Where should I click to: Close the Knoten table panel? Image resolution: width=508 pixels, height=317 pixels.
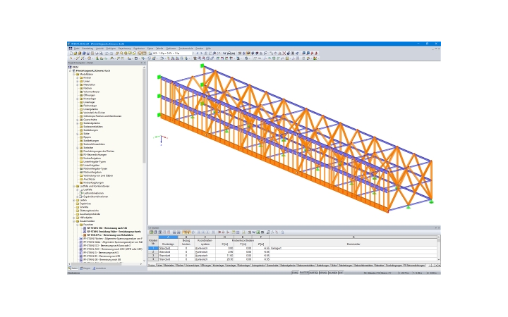[x=439, y=228]
